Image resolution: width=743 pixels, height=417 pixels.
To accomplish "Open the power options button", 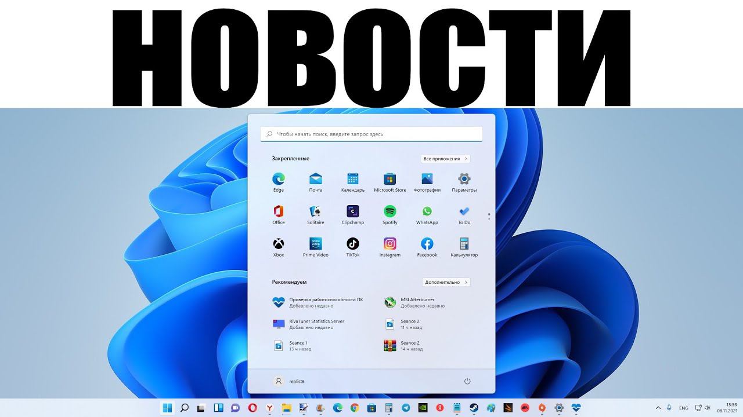I will 467,381.
